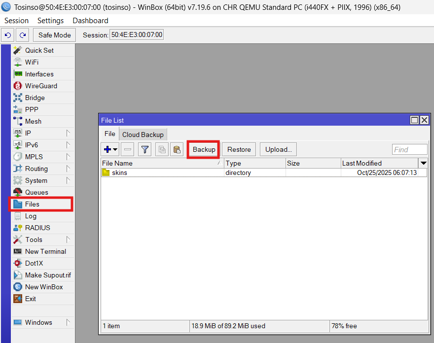This screenshot has height=343, width=434.
Task: Click the Find search field
Action: coord(409,149)
